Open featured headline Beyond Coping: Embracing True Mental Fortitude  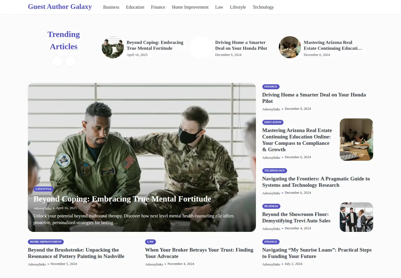pyautogui.click(x=122, y=199)
